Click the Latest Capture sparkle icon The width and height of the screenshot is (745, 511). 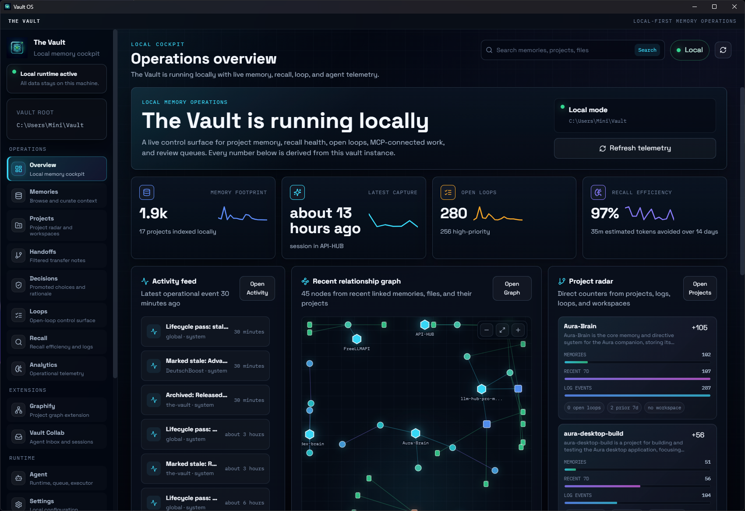point(297,192)
